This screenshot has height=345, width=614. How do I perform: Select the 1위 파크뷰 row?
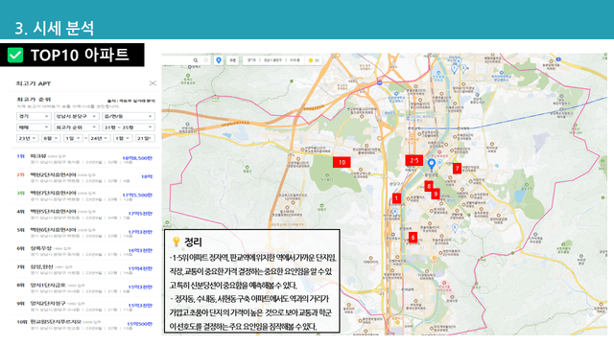tap(84, 158)
